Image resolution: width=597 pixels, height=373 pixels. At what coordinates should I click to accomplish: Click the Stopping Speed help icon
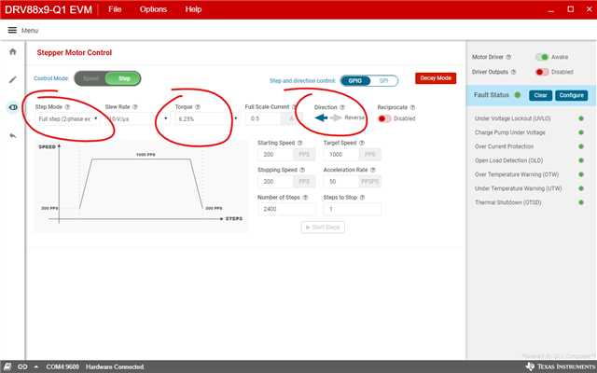point(302,170)
